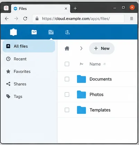Image resolution: width=139 pixels, height=145 pixels.
Task: Click the Tags label icon
Action: tap(8, 96)
